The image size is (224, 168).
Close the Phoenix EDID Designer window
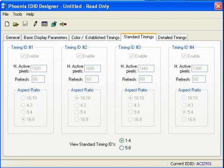[218, 6]
